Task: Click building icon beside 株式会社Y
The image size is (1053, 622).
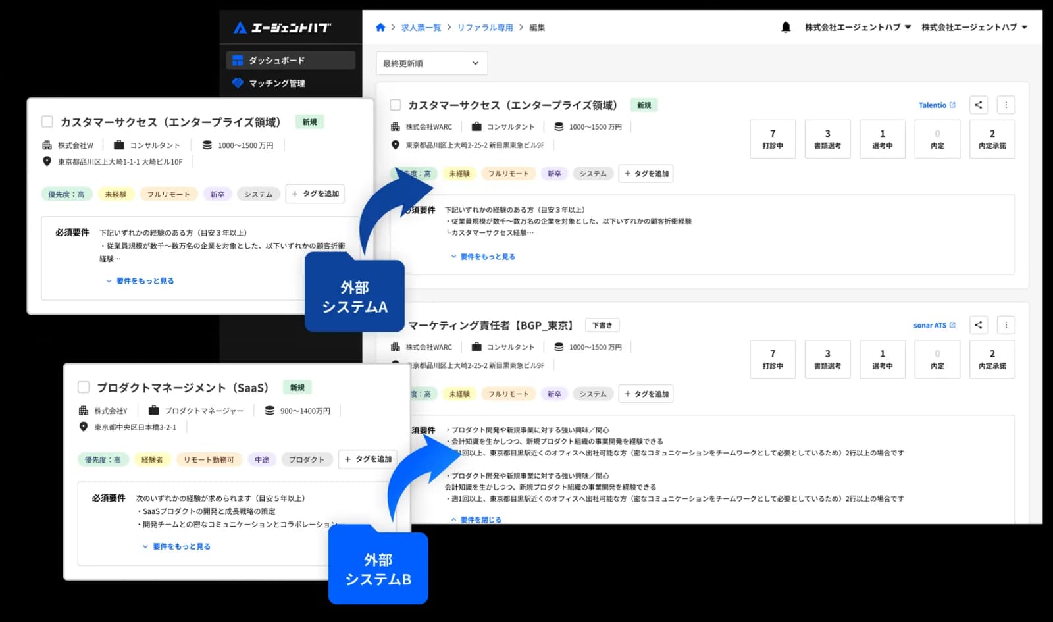Action: (x=84, y=411)
